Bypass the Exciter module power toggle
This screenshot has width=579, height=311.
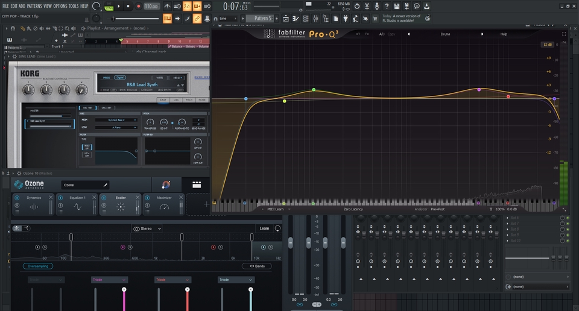[x=104, y=198]
